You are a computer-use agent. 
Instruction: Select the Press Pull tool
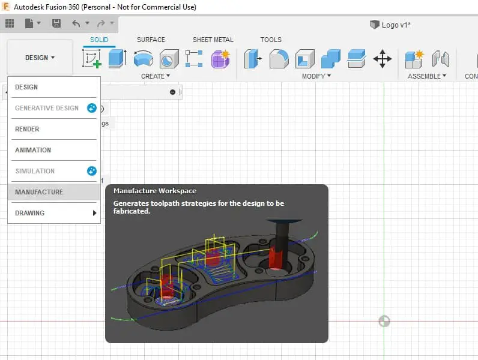[x=253, y=58]
